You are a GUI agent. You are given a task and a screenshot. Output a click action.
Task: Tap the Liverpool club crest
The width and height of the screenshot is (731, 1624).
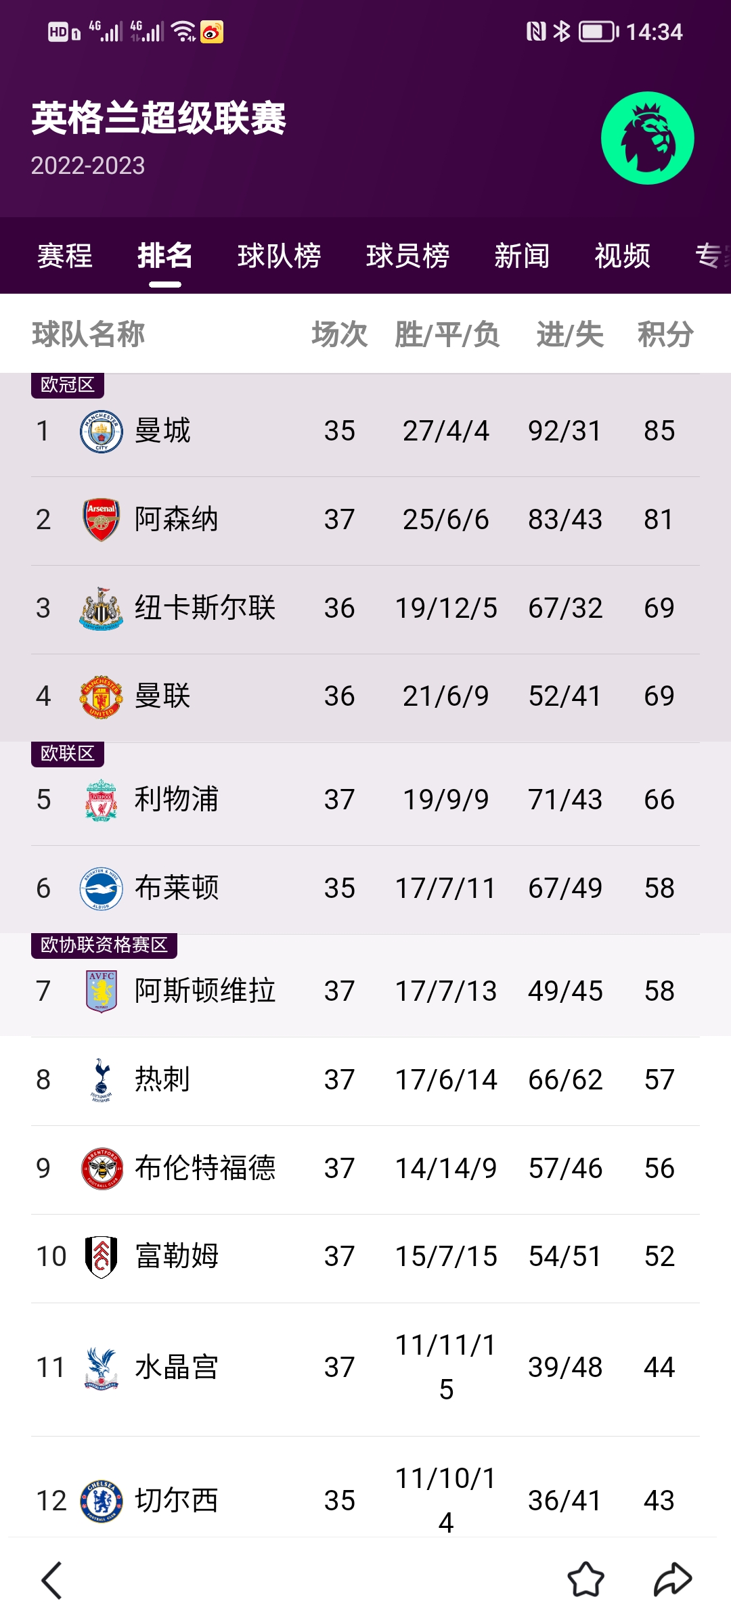pos(102,800)
